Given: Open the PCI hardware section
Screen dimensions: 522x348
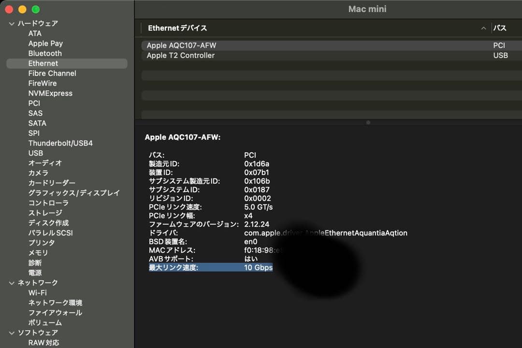Looking at the screenshot, I should click(34, 103).
